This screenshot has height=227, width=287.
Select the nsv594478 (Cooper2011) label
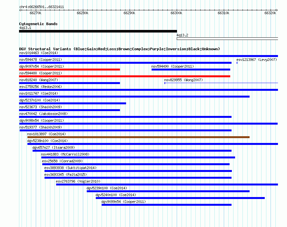(41, 60)
